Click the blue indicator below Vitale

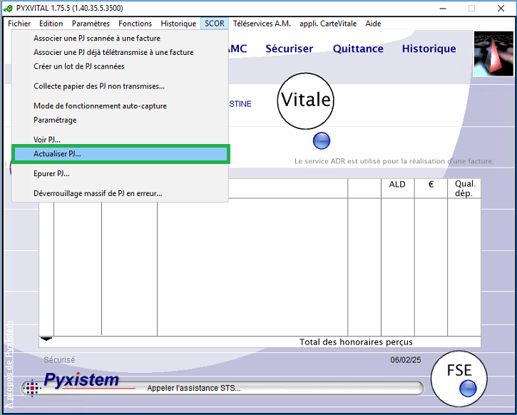coord(322,140)
